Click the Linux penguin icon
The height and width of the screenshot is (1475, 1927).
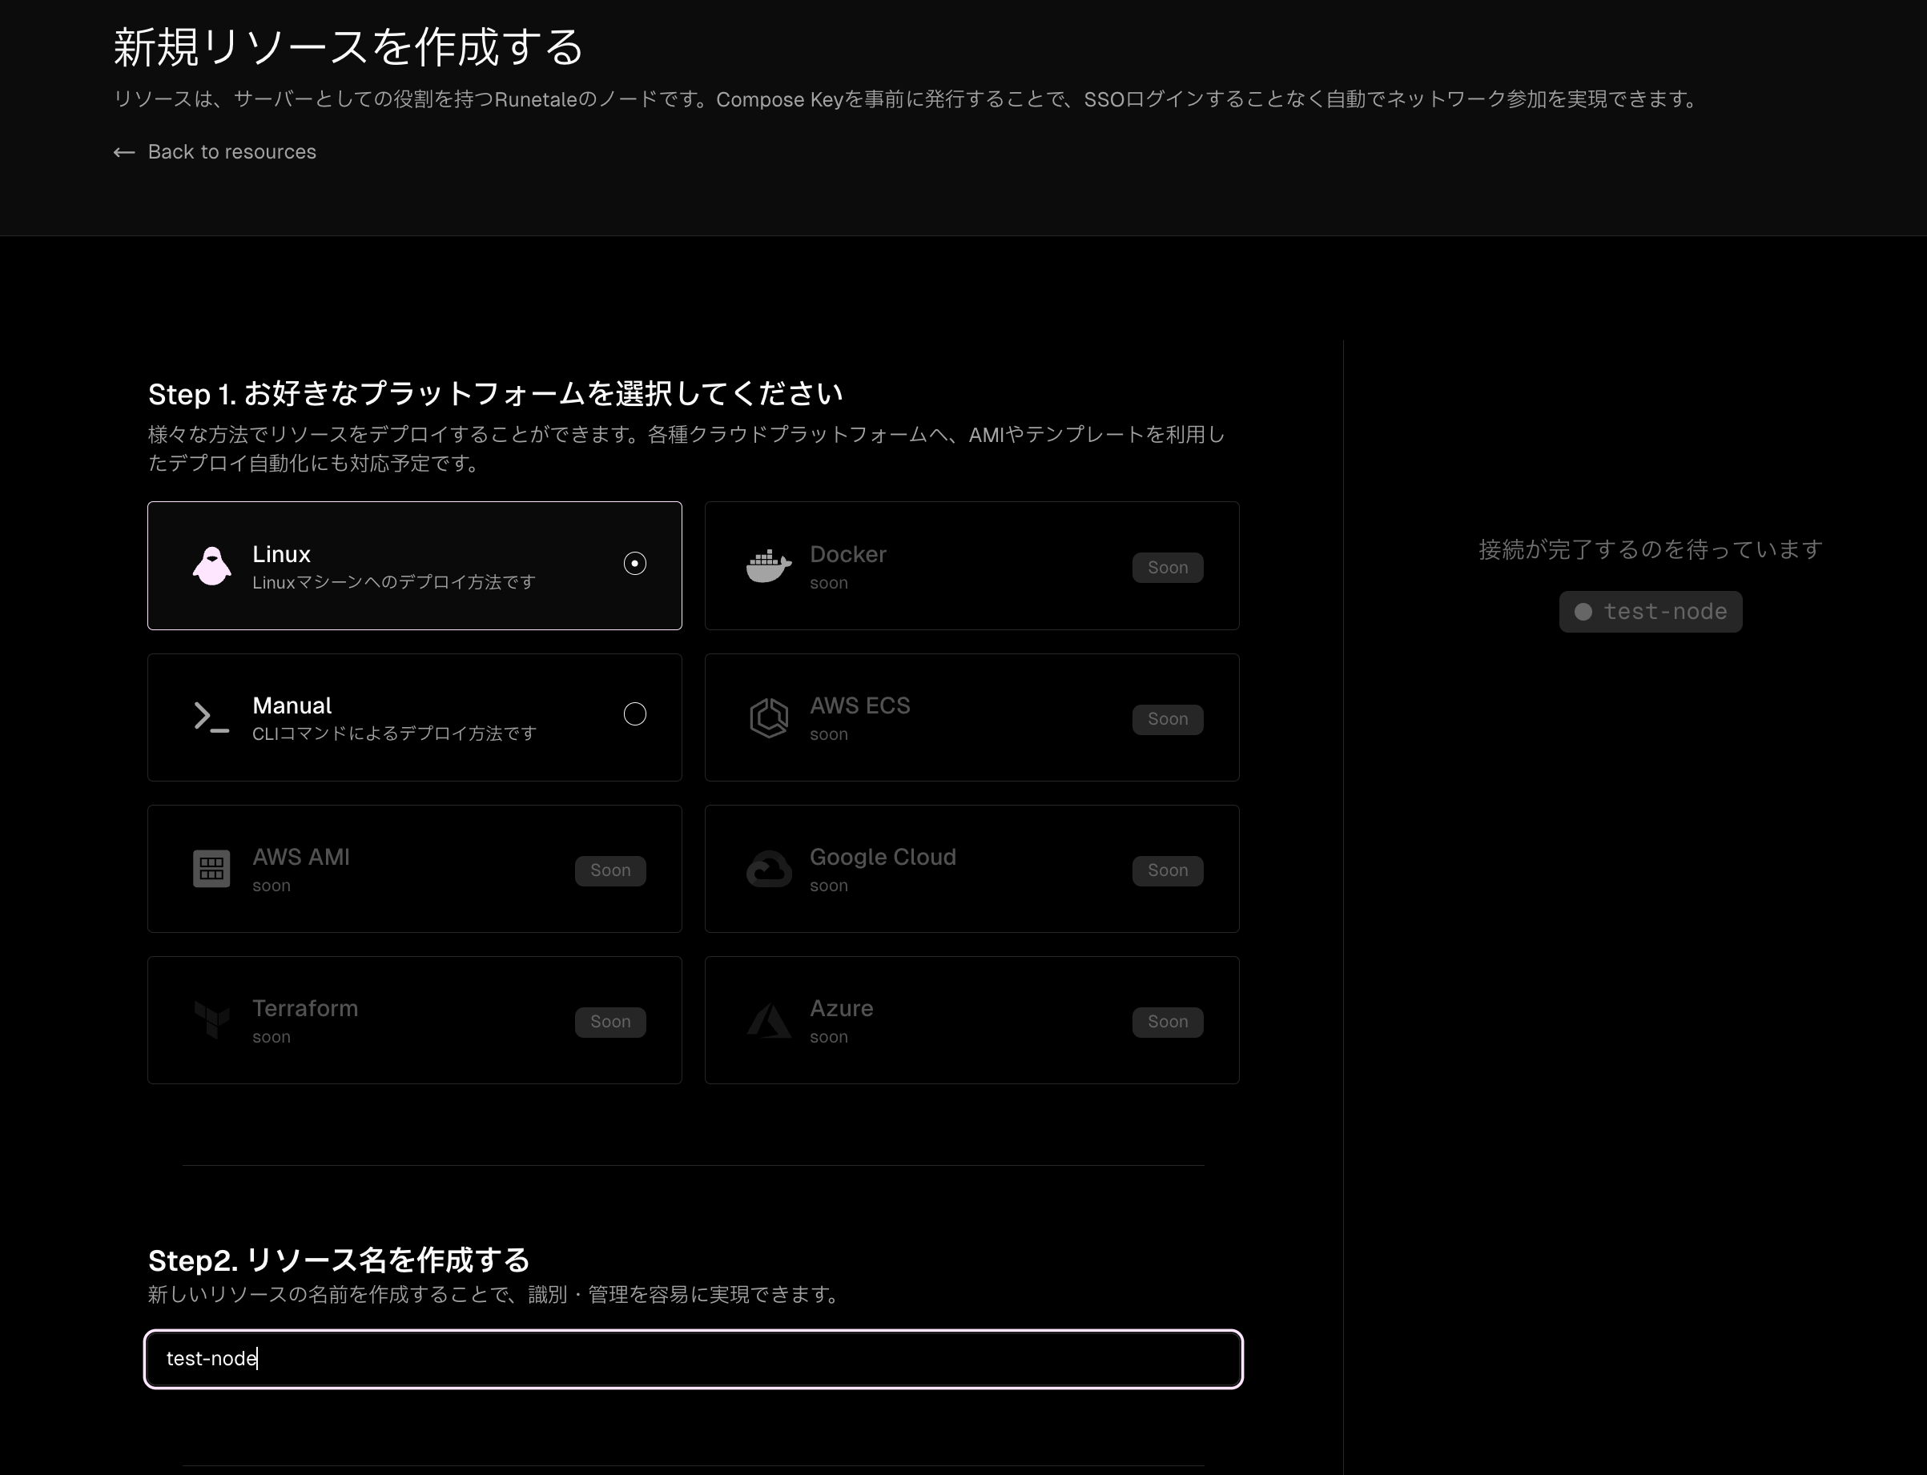[211, 566]
